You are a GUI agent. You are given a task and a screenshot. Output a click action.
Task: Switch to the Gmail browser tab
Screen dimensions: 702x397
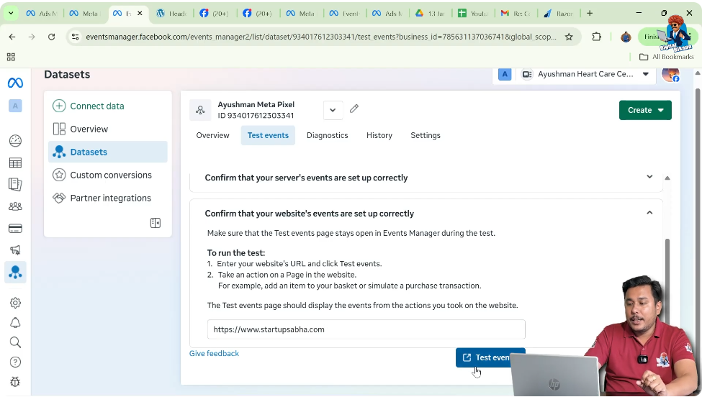click(516, 14)
